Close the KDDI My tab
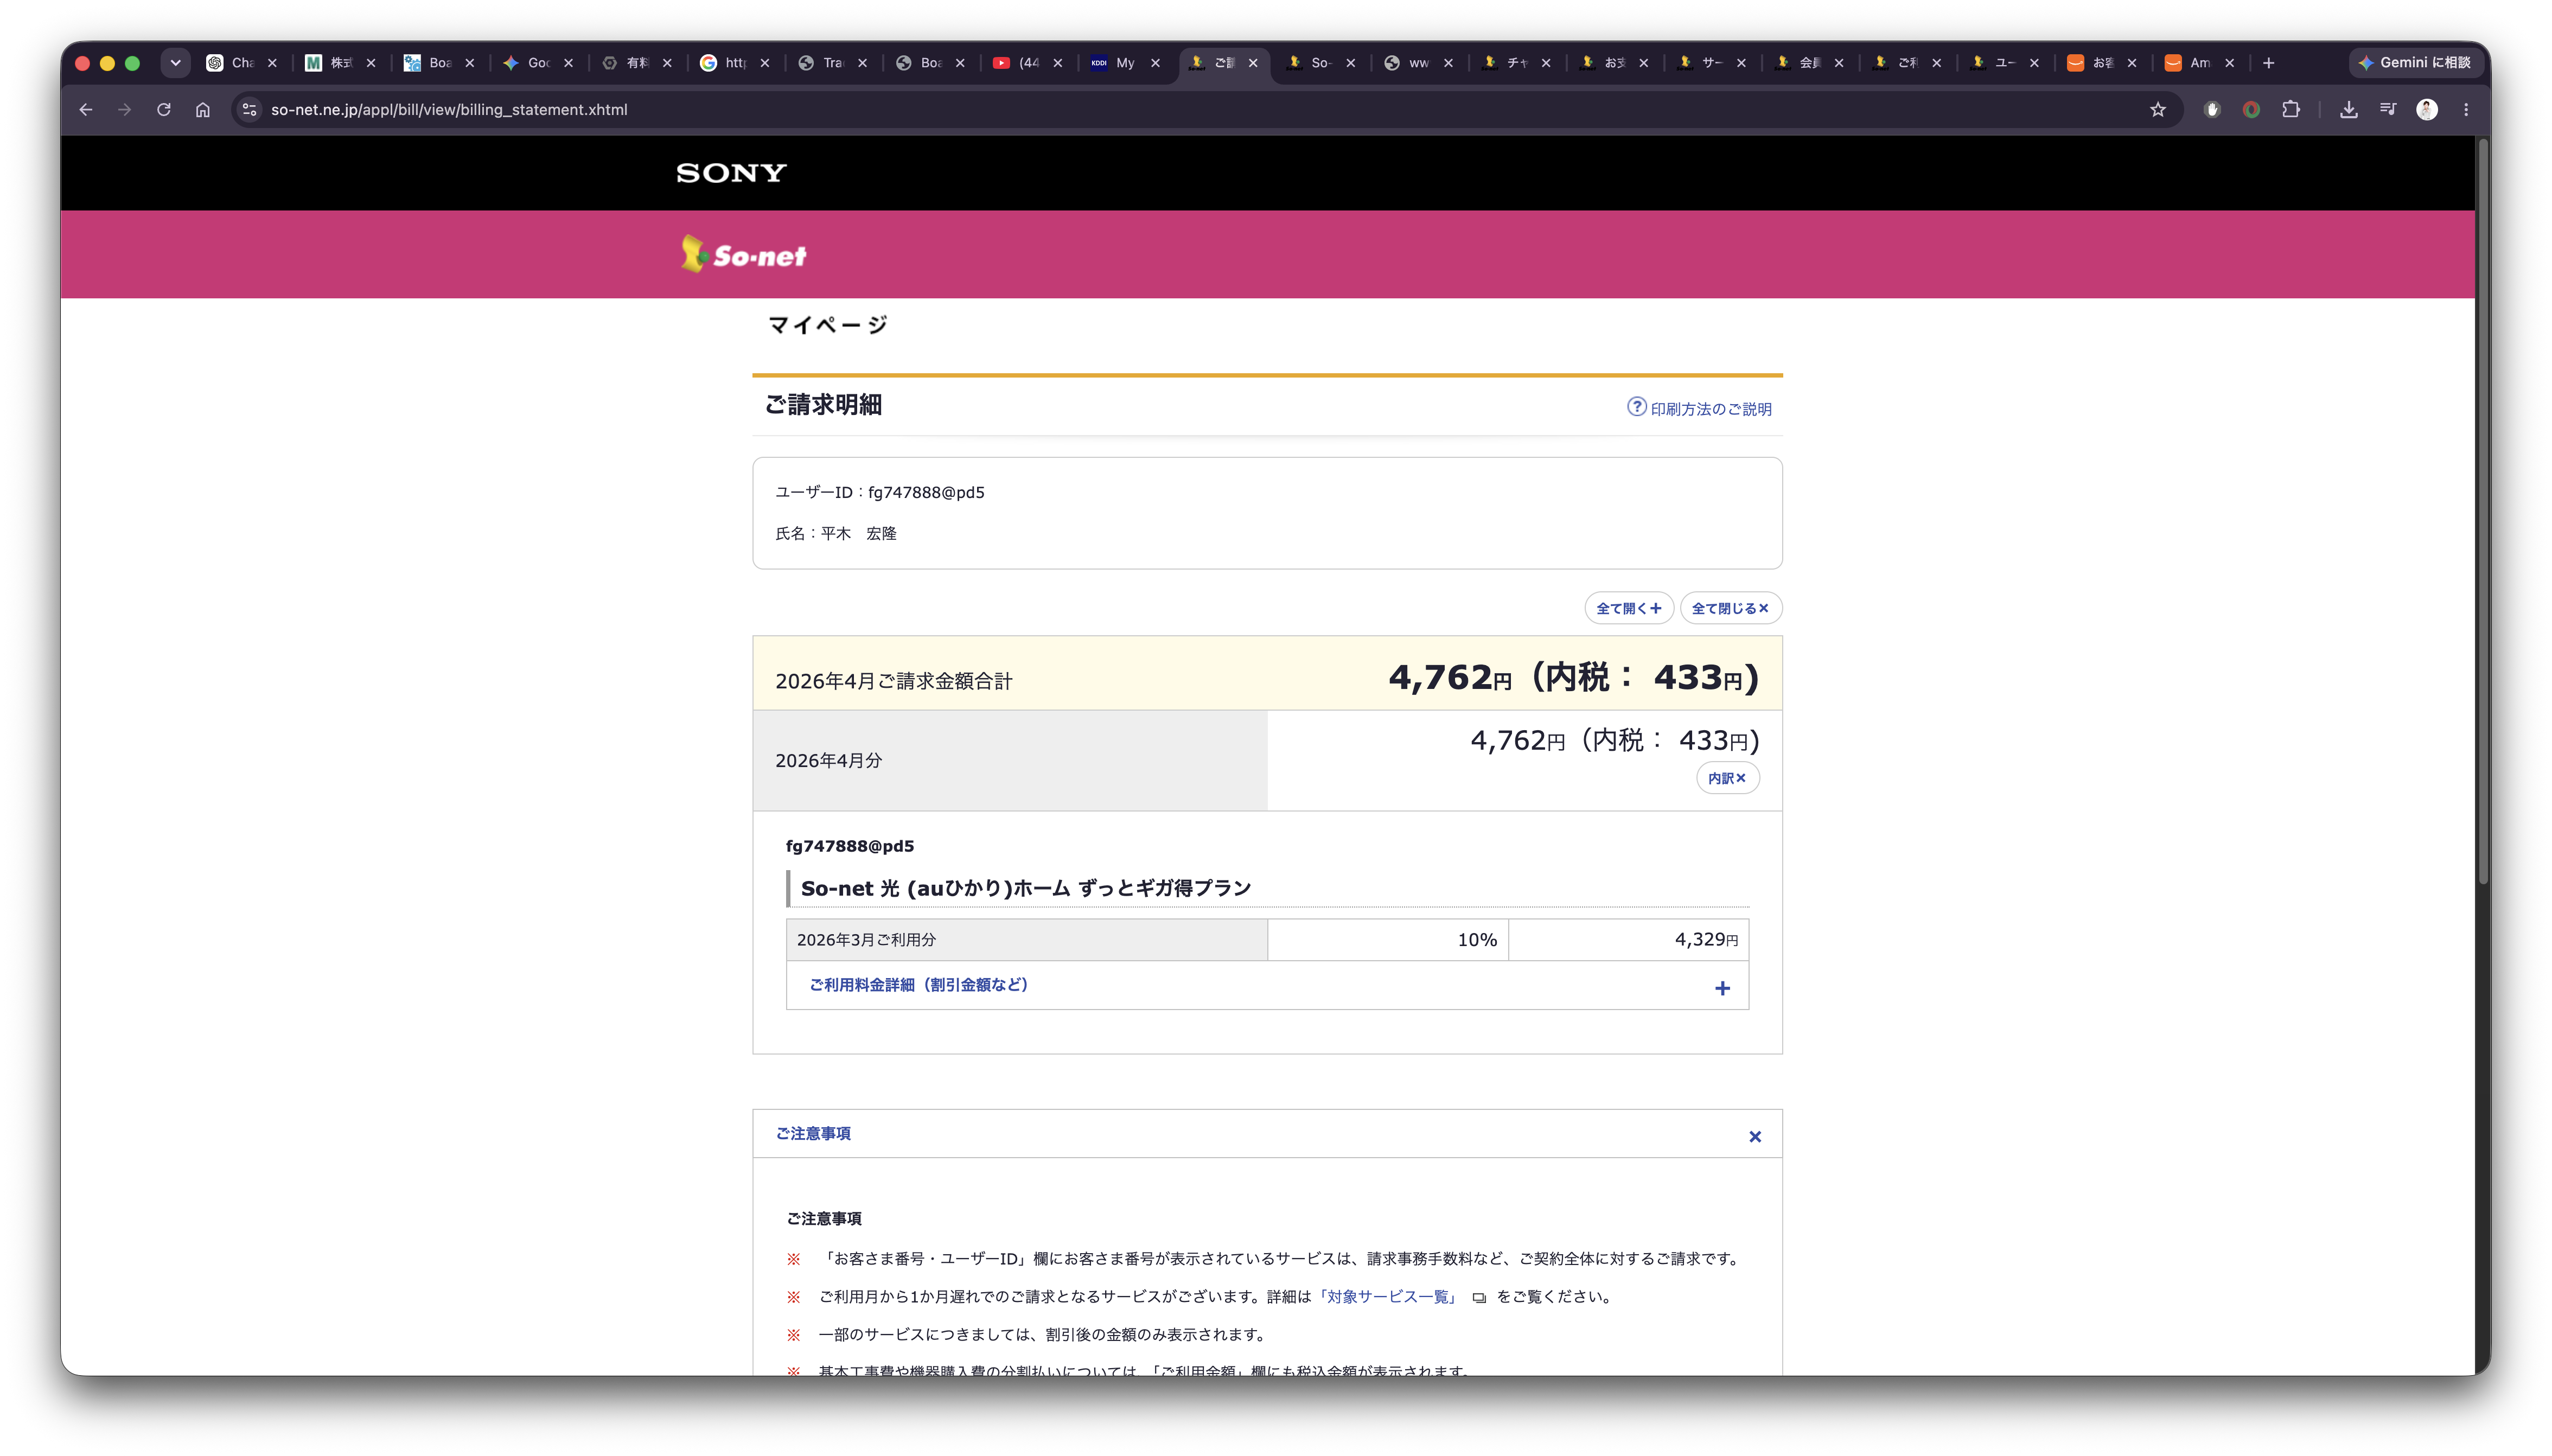2552x1456 pixels. 1156,63
